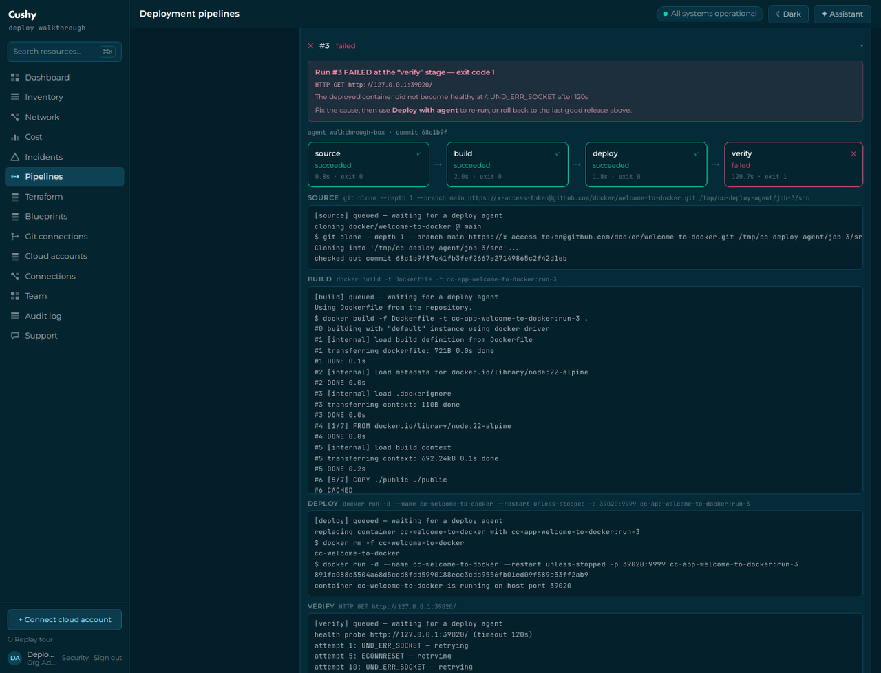Click the Inventory sidebar icon
Image resolution: width=881 pixels, height=673 pixels.
click(x=15, y=97)
